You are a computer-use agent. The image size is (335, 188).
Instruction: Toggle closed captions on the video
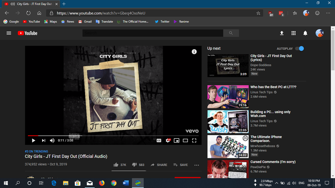159,140
